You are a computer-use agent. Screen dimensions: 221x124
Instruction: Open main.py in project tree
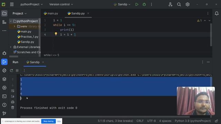point(24,31)
